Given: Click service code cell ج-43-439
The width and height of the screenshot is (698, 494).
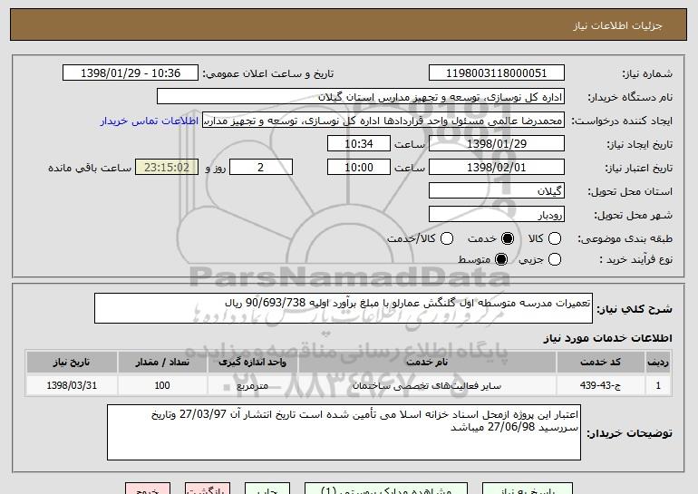Looking at the screenshot, I should [x=600, y=385].
